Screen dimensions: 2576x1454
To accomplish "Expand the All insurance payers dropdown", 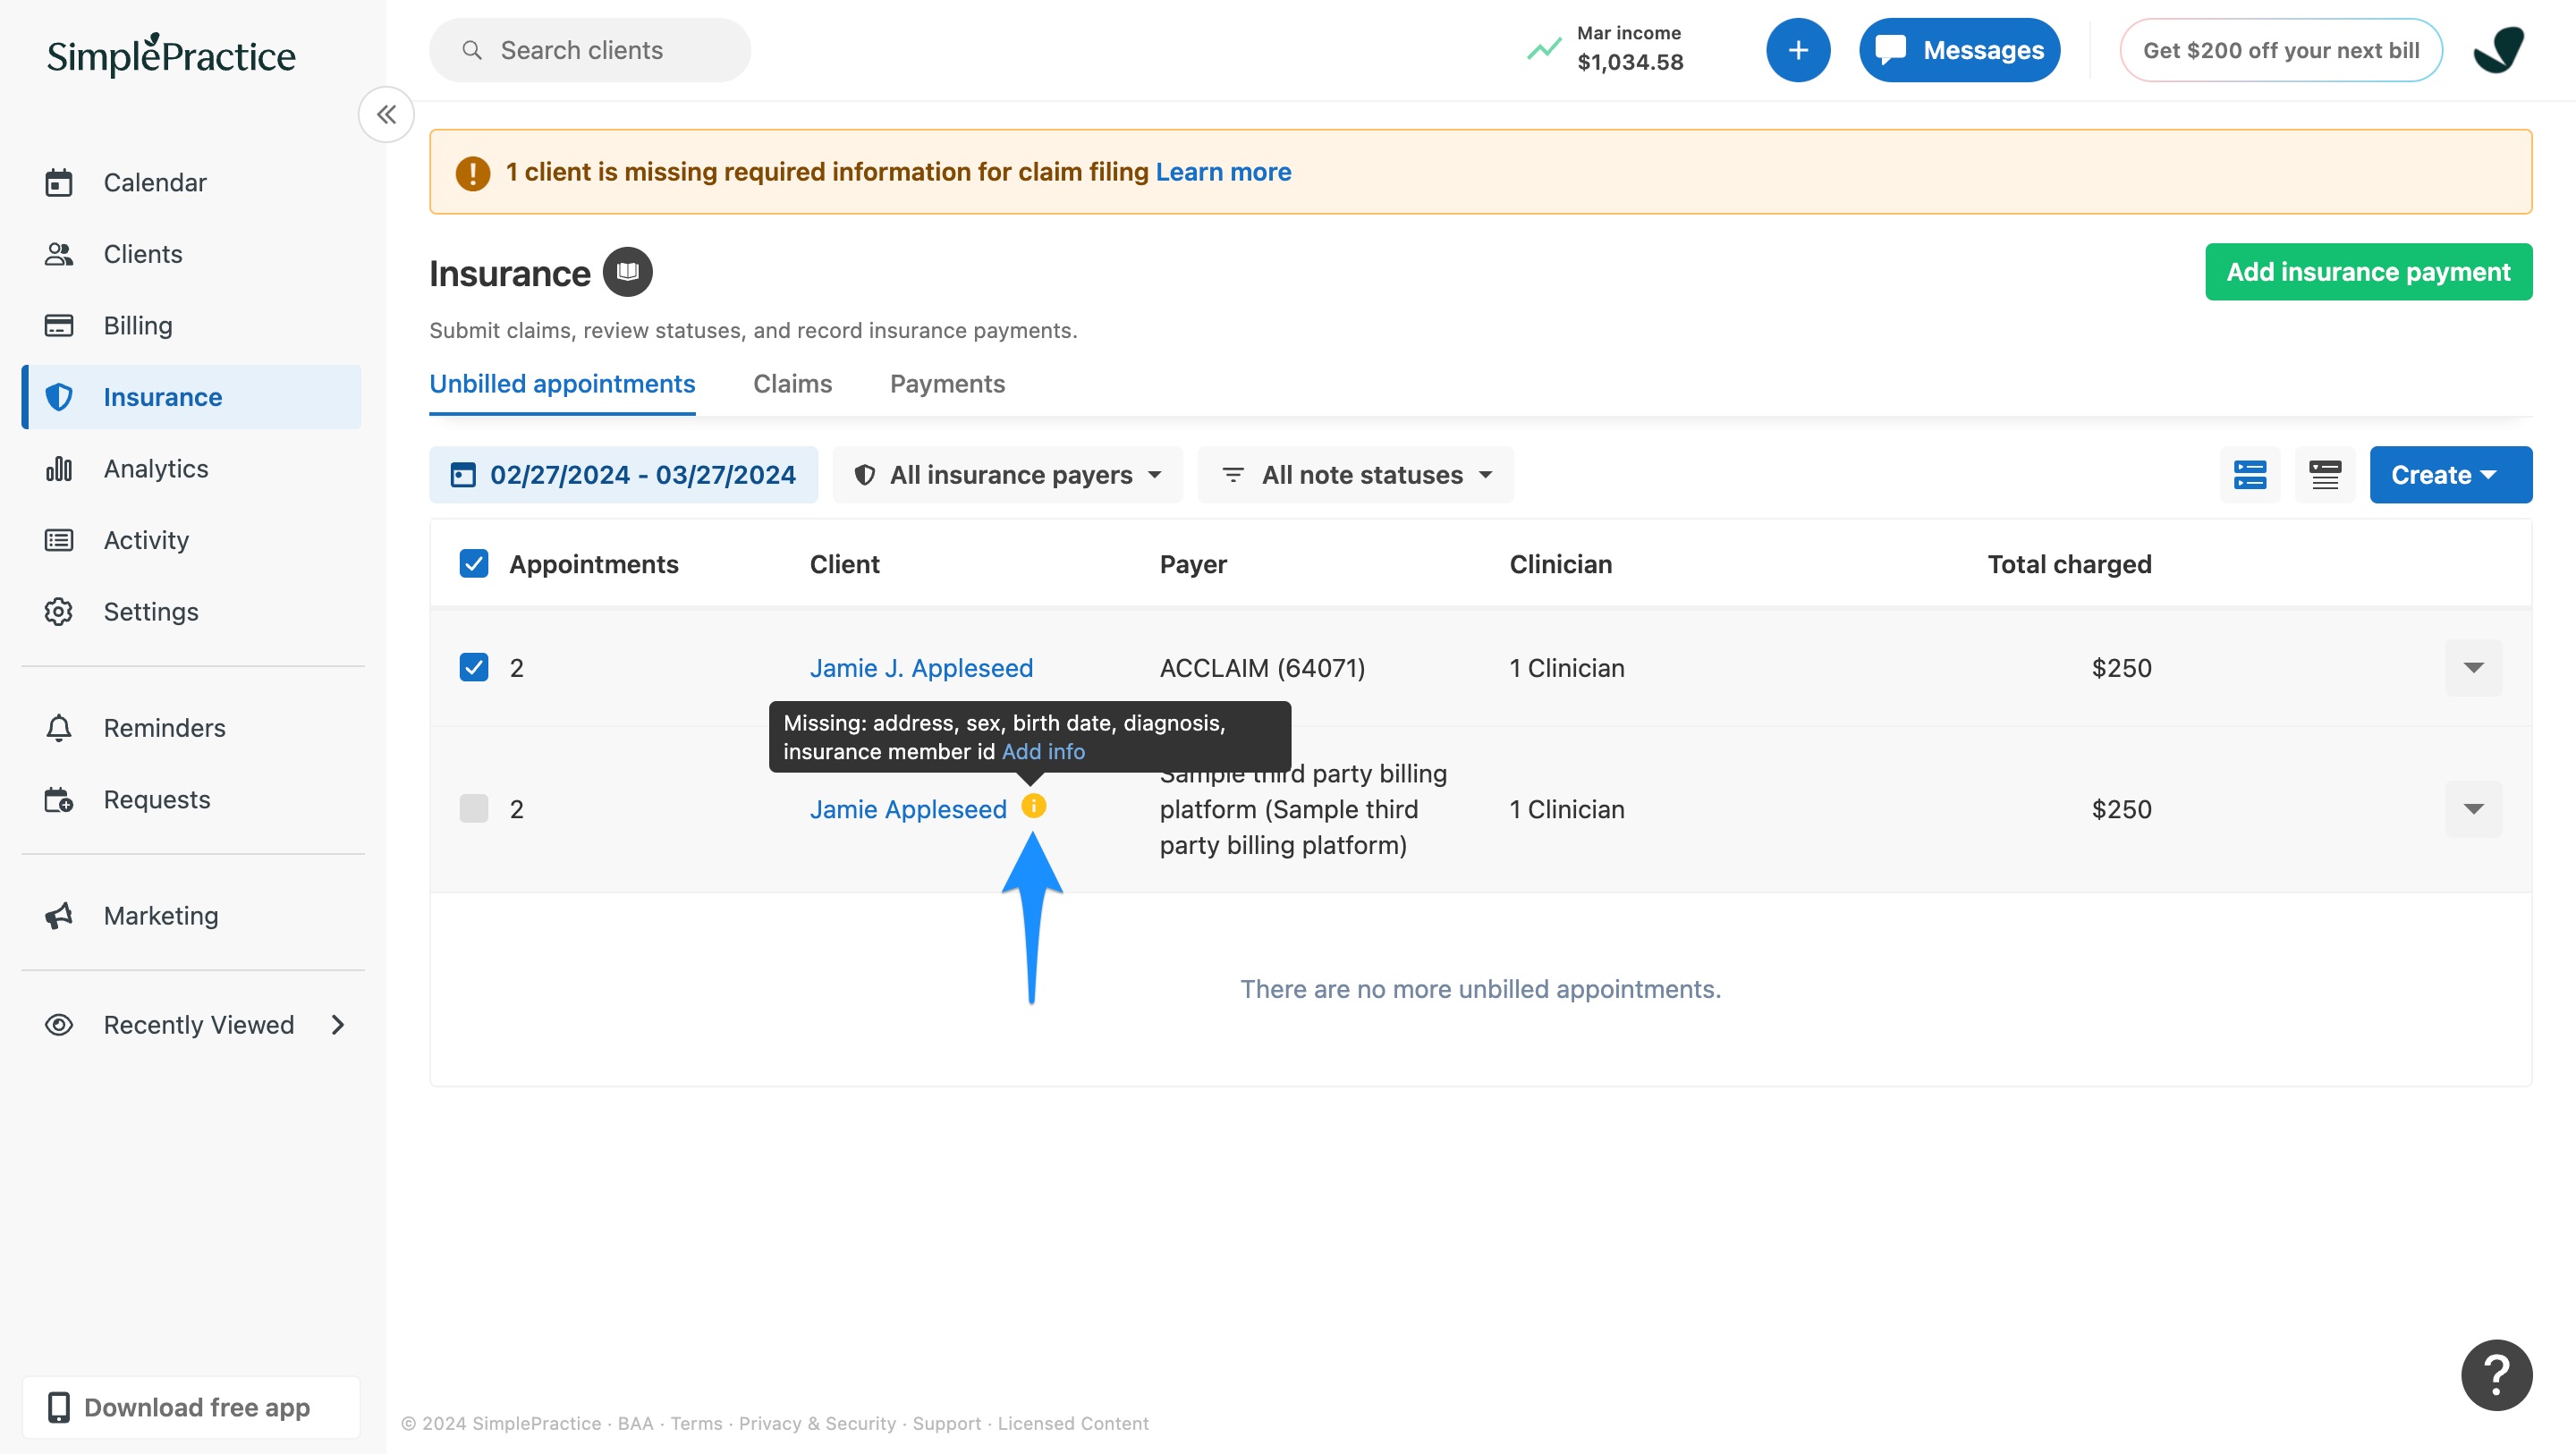I will coord(1007,475).
